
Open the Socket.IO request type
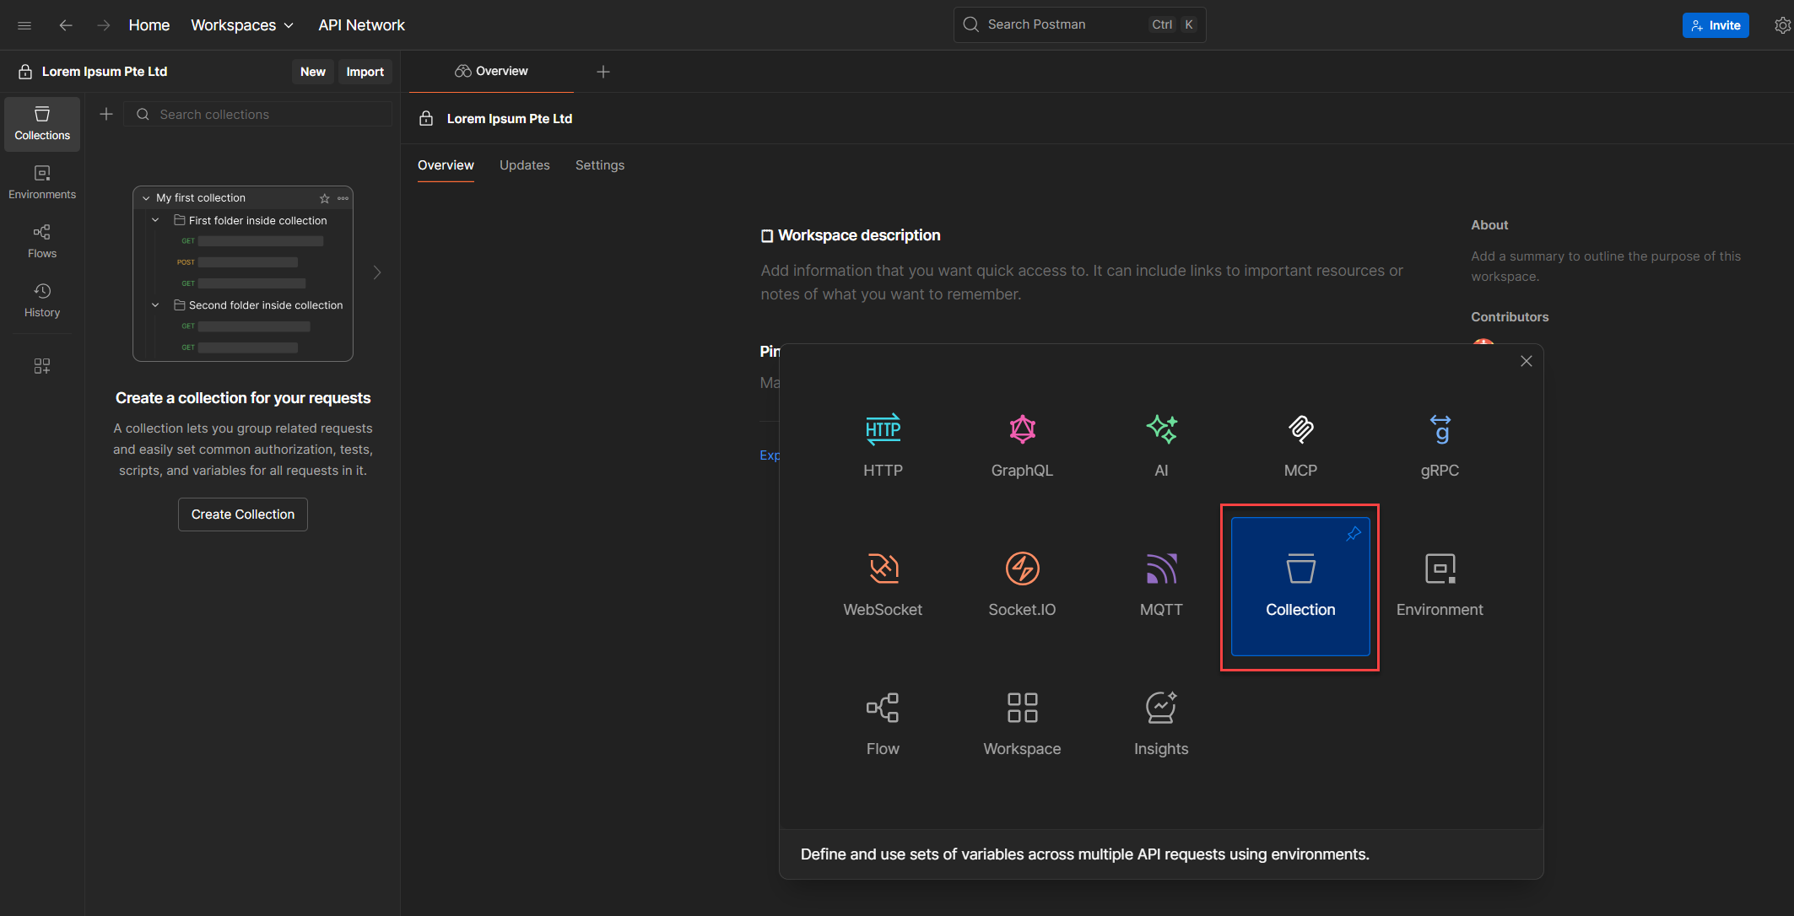click(1022, 569)
